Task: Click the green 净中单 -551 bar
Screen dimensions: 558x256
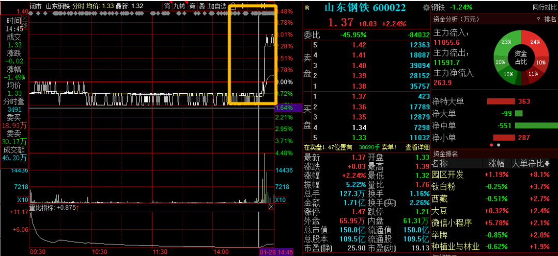Action: coord(536,126)
